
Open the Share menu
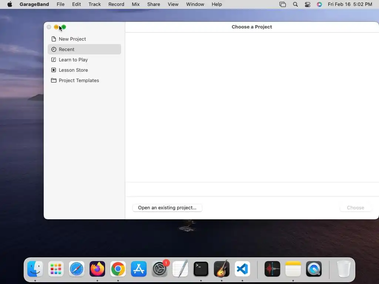coord(154,4)
